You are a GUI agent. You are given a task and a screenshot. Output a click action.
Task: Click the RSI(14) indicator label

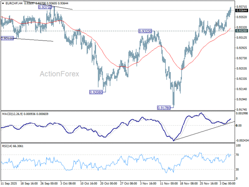click(x=7, y=146)
